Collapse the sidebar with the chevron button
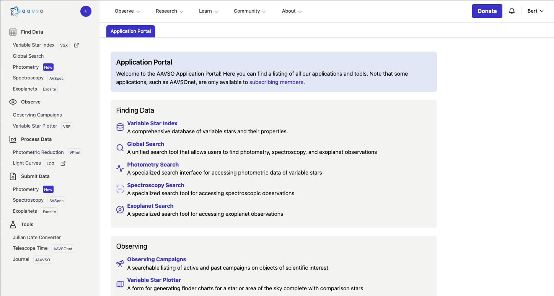554x296 pixels. (86, 11)
